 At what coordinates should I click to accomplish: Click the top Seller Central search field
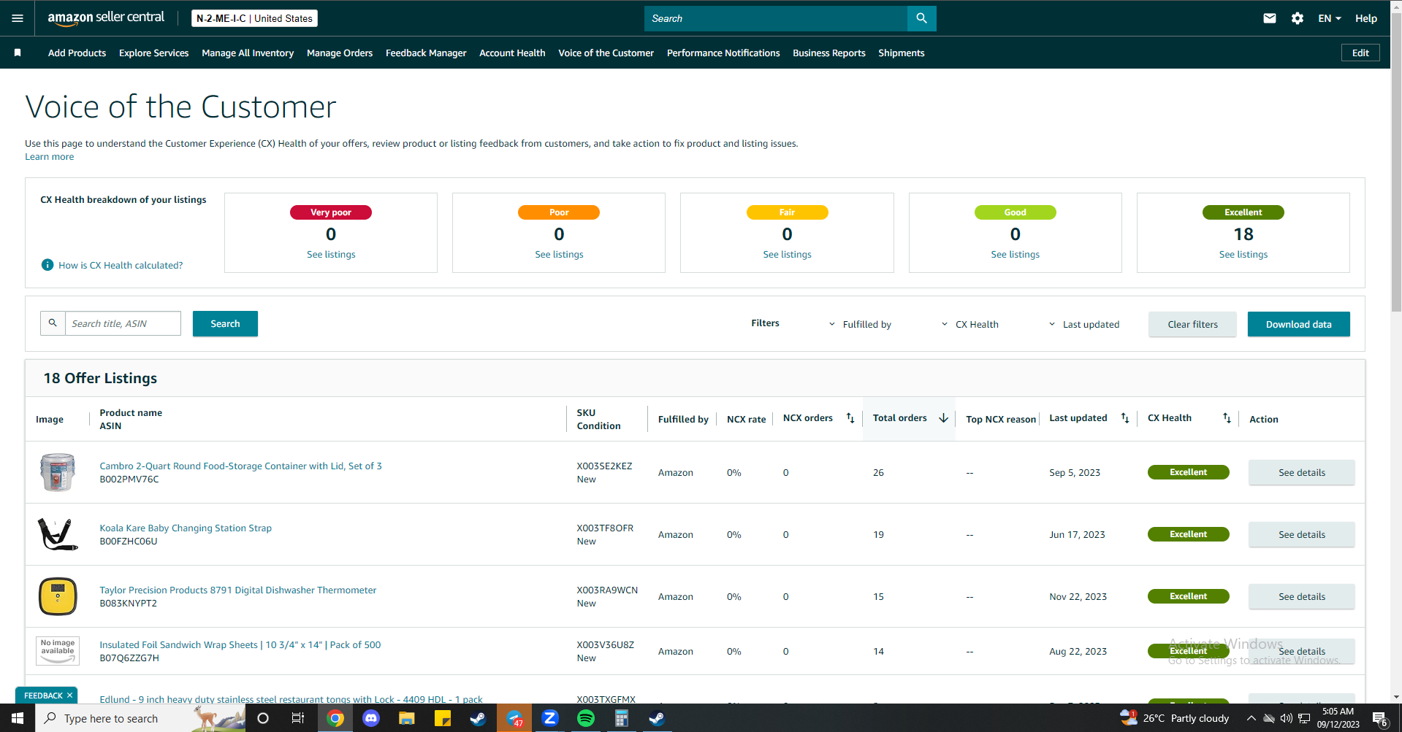point(776,18)
